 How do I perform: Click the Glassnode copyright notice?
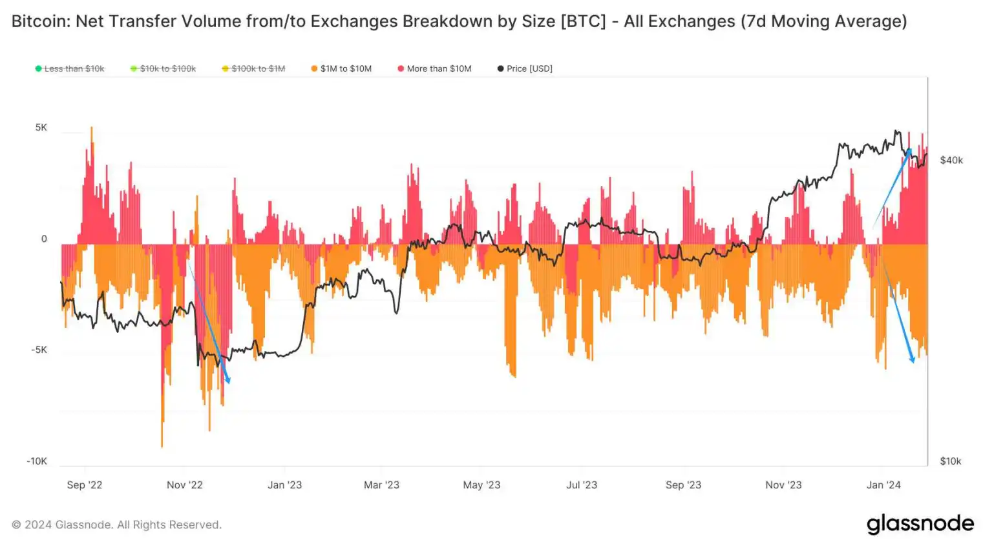pos(116,525)
